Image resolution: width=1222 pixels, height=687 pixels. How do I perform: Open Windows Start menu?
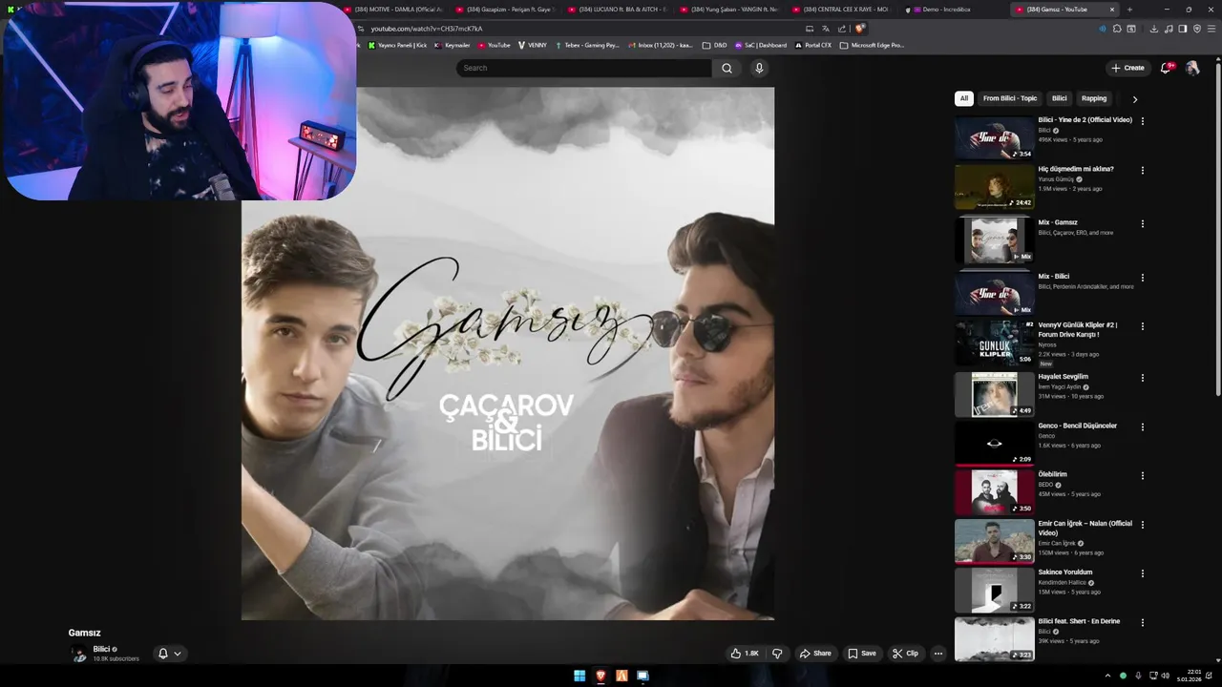[579, 676]
